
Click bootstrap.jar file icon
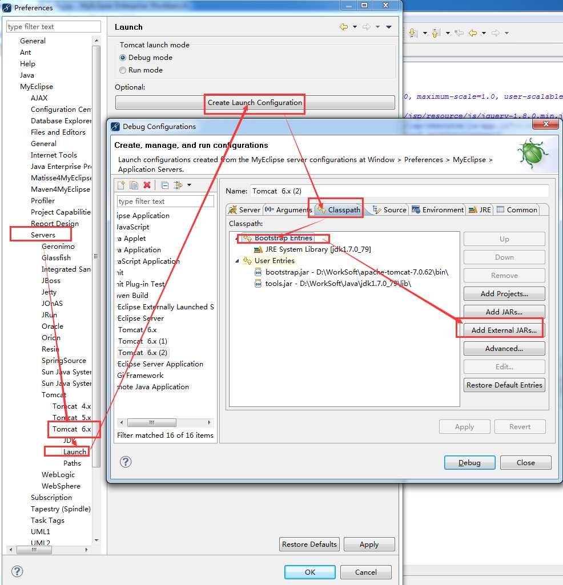click(x=258, y=272)
